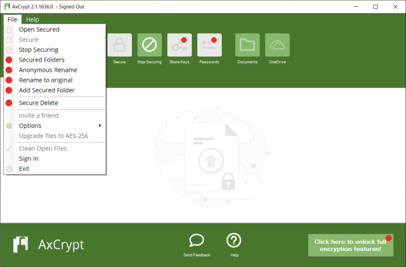Open the OneDrive cloud icon
This screenshot has height=267, width=406.
pos(277,45)
